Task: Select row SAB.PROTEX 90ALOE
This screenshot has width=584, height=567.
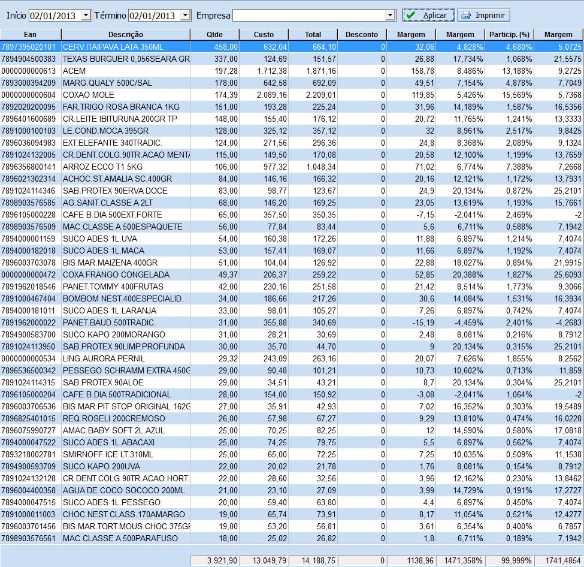Action: click(x=291, y=382)
